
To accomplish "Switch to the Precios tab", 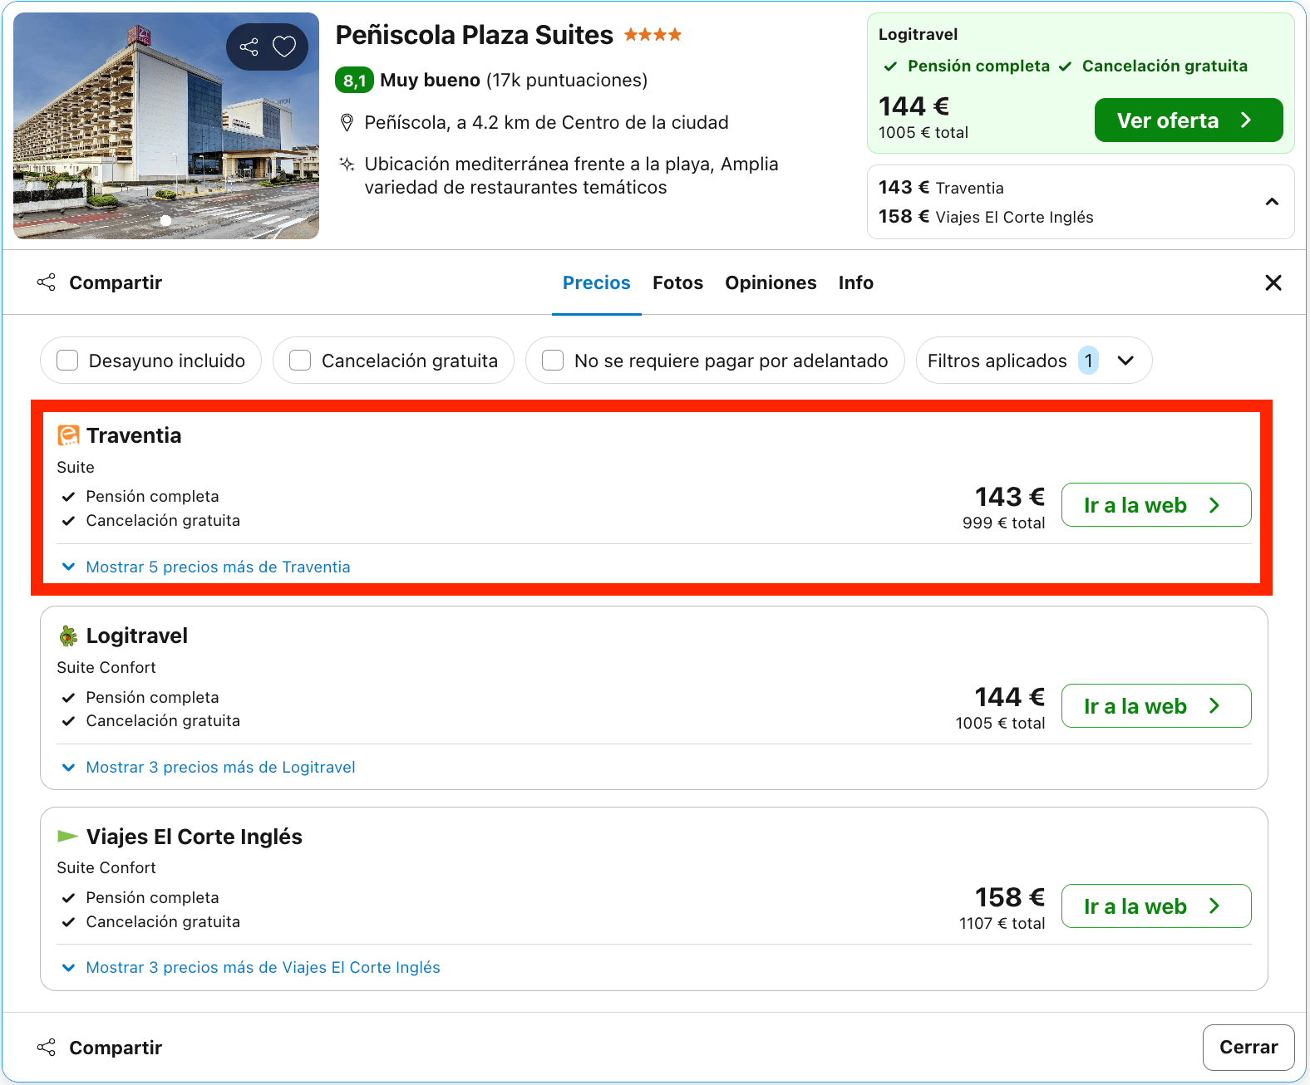I will [597, 282].
